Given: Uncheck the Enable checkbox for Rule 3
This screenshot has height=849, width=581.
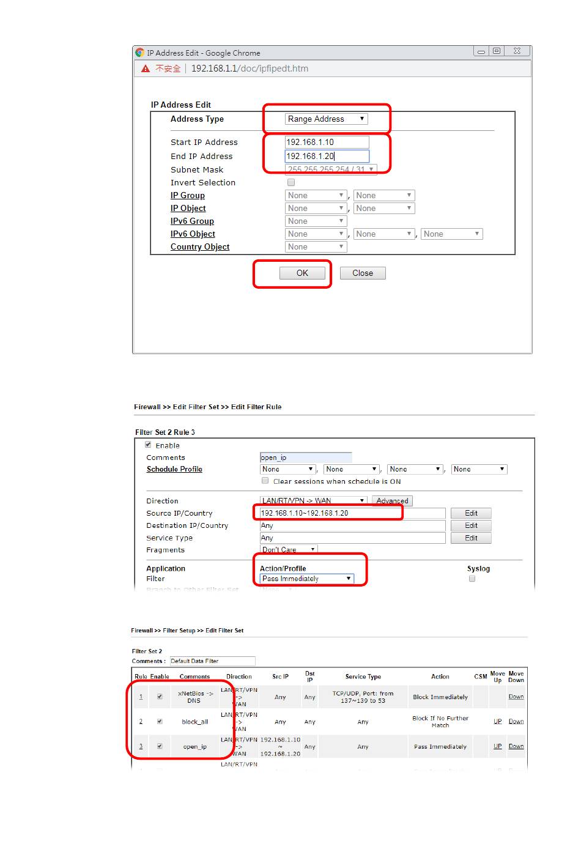Looking at the screenshot, I should pyautogui.click(x=160, y=746).
